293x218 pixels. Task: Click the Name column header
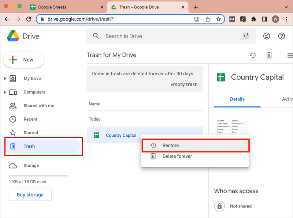94,104
